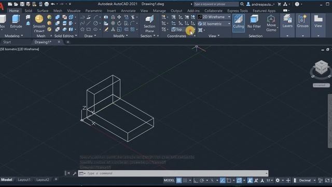Switch to the Solid ribbon tab
Viewport: 332px width, 187px height.
coord(29,10)
